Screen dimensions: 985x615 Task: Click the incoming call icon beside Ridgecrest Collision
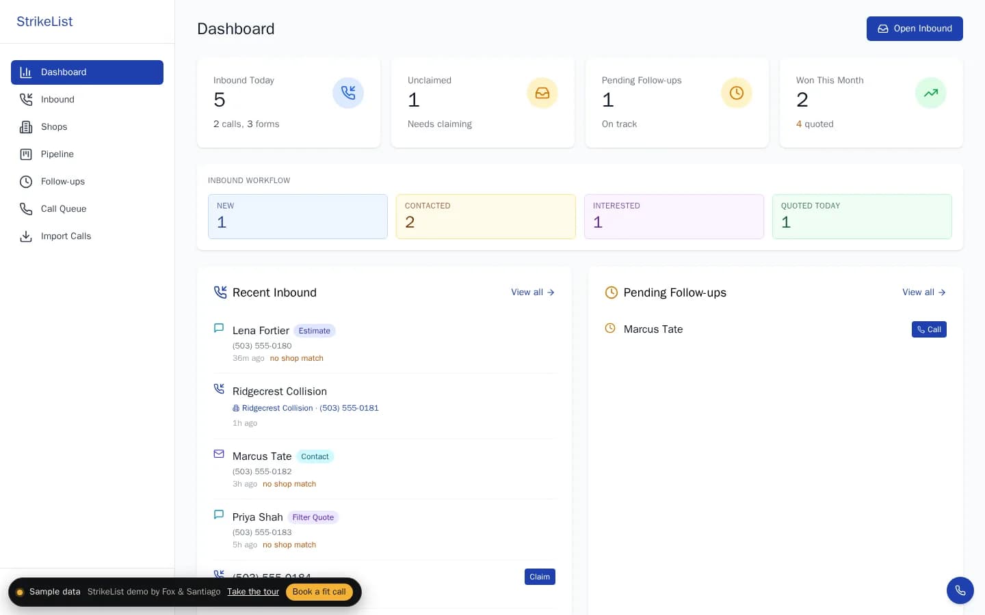pos(219,389)
